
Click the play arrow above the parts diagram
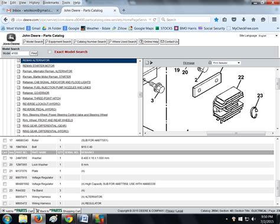click(151, 63)
